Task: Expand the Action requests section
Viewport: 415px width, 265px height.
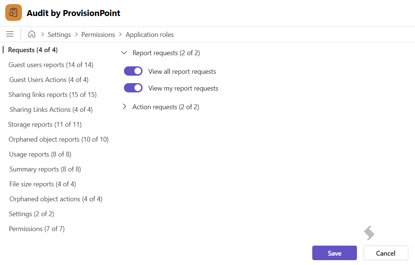Action: [124, 107]
